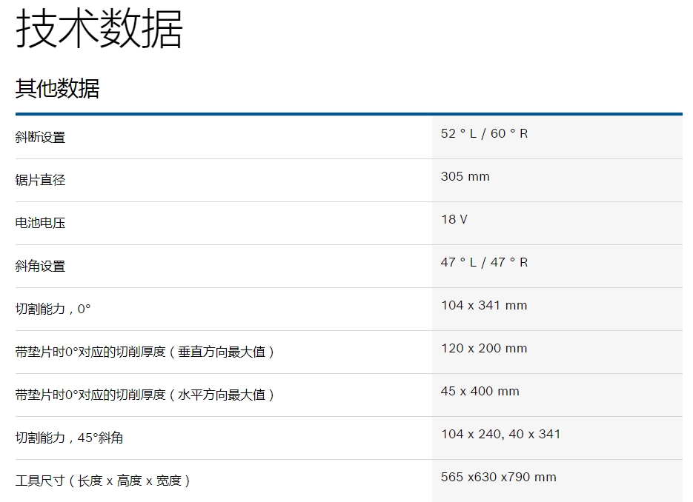Click the 斜角设置 row label
The image size is (693, 502).
40,266
